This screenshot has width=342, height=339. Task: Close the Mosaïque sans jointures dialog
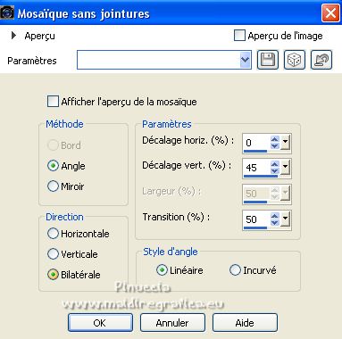click(330, 13)
